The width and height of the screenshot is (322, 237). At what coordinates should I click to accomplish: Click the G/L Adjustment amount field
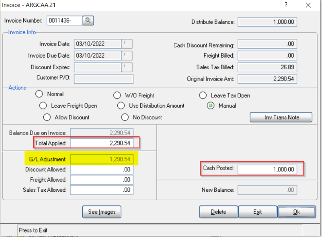102,159
